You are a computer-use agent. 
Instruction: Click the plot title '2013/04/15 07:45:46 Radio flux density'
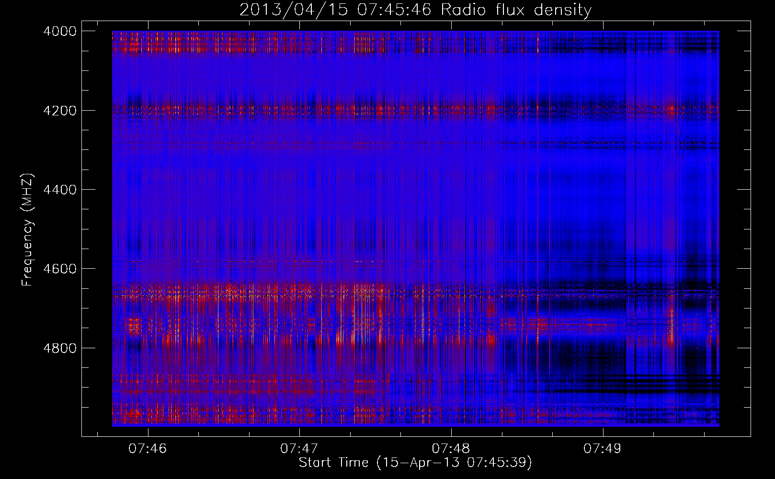click(415, 10)
